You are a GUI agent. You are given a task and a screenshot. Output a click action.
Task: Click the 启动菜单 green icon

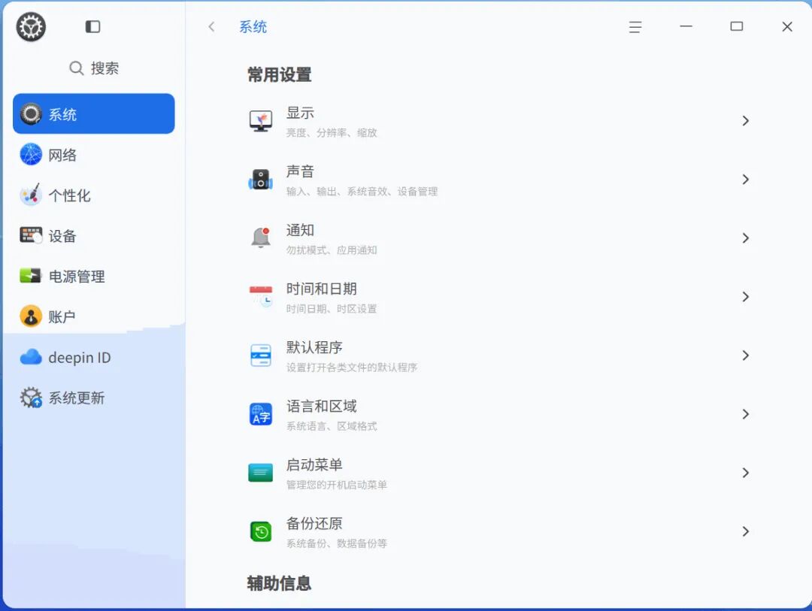pos(260,472)
